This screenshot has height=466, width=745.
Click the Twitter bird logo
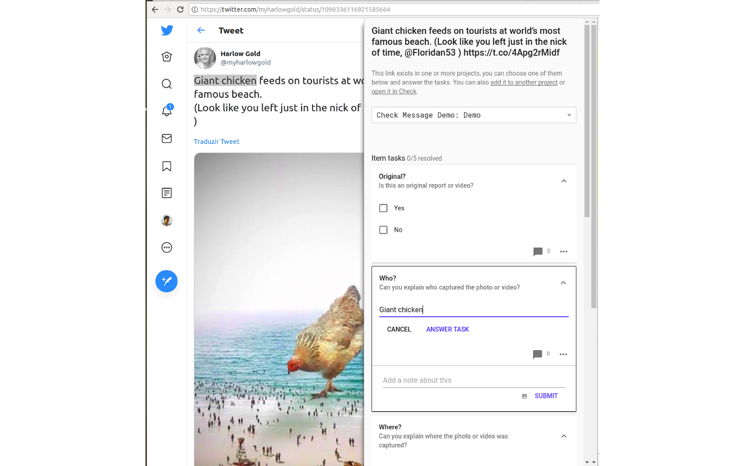coord(167,31)
